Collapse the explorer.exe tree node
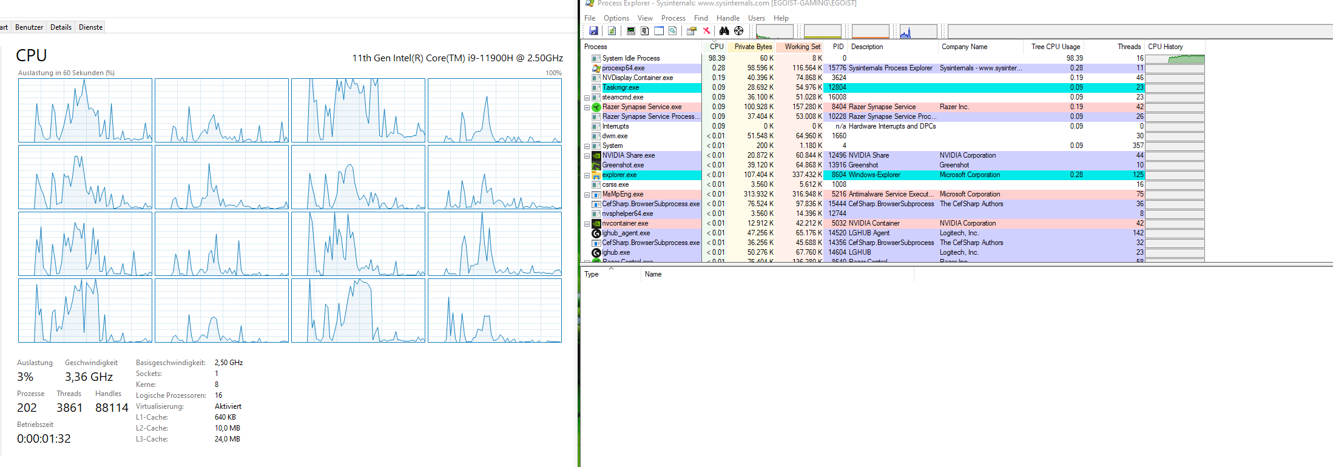 587,175
